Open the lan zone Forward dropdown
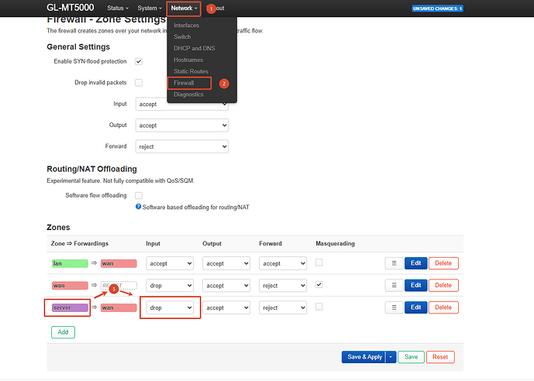This screenshot has width=534, height=381. pos(283,263)
